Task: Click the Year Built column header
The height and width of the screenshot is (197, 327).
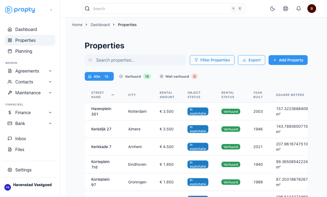Action: pyautogui.click(x=258, y=95)
